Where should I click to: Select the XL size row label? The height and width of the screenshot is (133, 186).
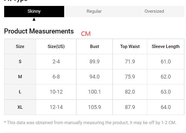[x=20, y=107]
